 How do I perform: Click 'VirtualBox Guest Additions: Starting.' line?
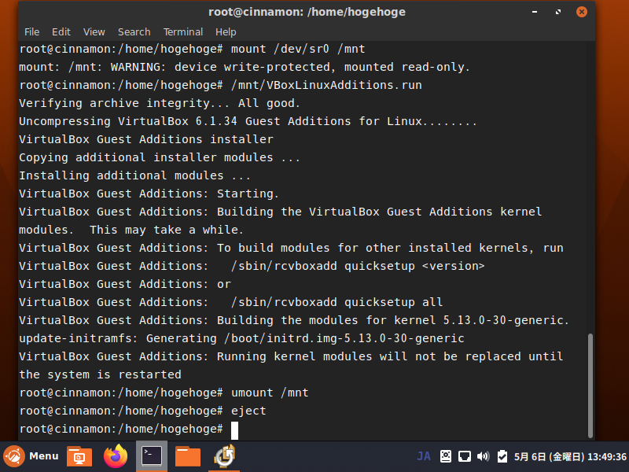coord(149,194)
